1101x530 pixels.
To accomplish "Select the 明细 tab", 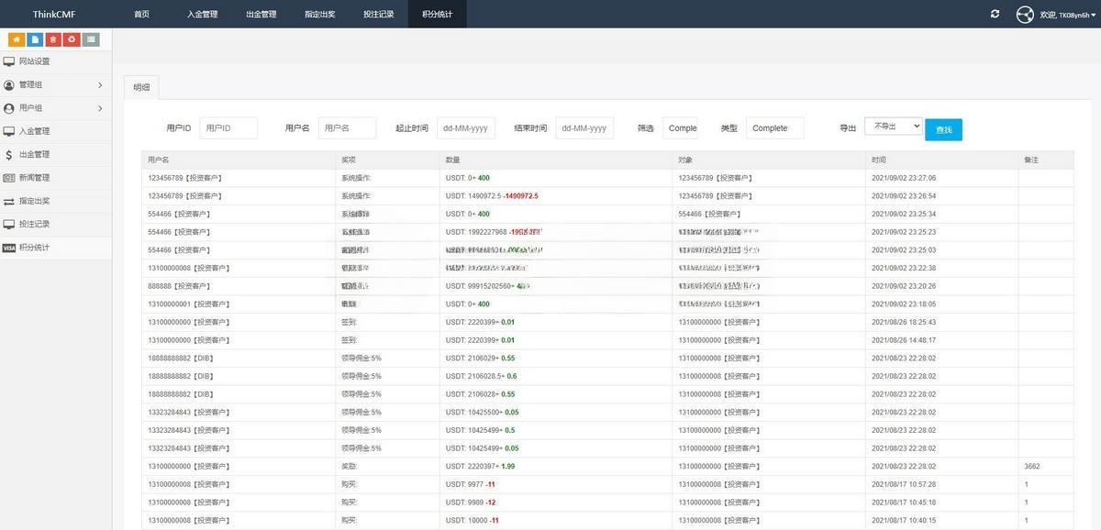I will click(x=141, y=87).
